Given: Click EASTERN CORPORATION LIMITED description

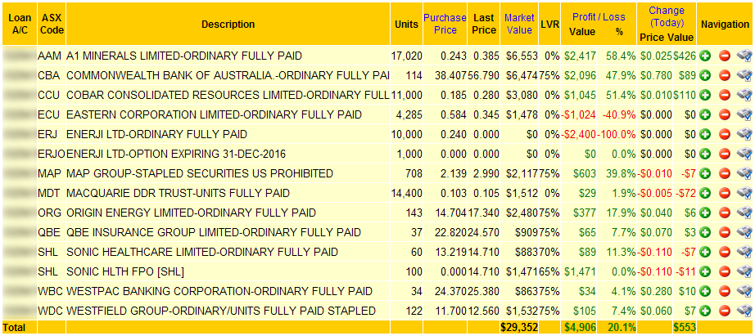Looking at the screenshot, I should [x=214, y=115].
